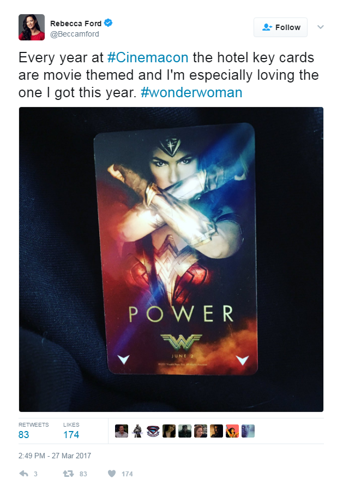343x490 pixels.
Task: Follow Rebecca Ford
Action: coord(280,27)
